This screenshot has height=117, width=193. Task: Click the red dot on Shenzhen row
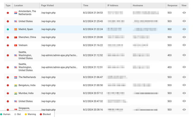click(8, 37)
